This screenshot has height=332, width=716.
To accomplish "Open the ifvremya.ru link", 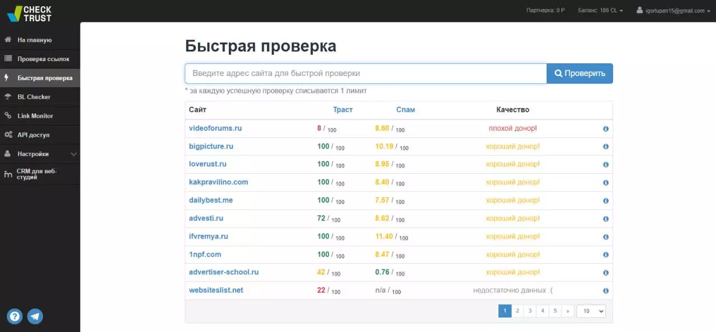I will pyautogui.click(x=209, y=236).
